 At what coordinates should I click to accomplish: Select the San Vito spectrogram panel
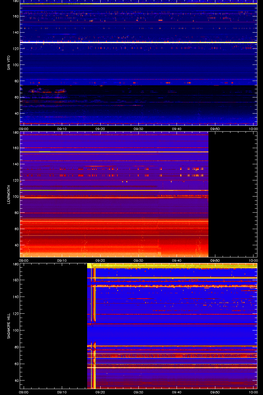pyautogui.click(x=138, y=63)
